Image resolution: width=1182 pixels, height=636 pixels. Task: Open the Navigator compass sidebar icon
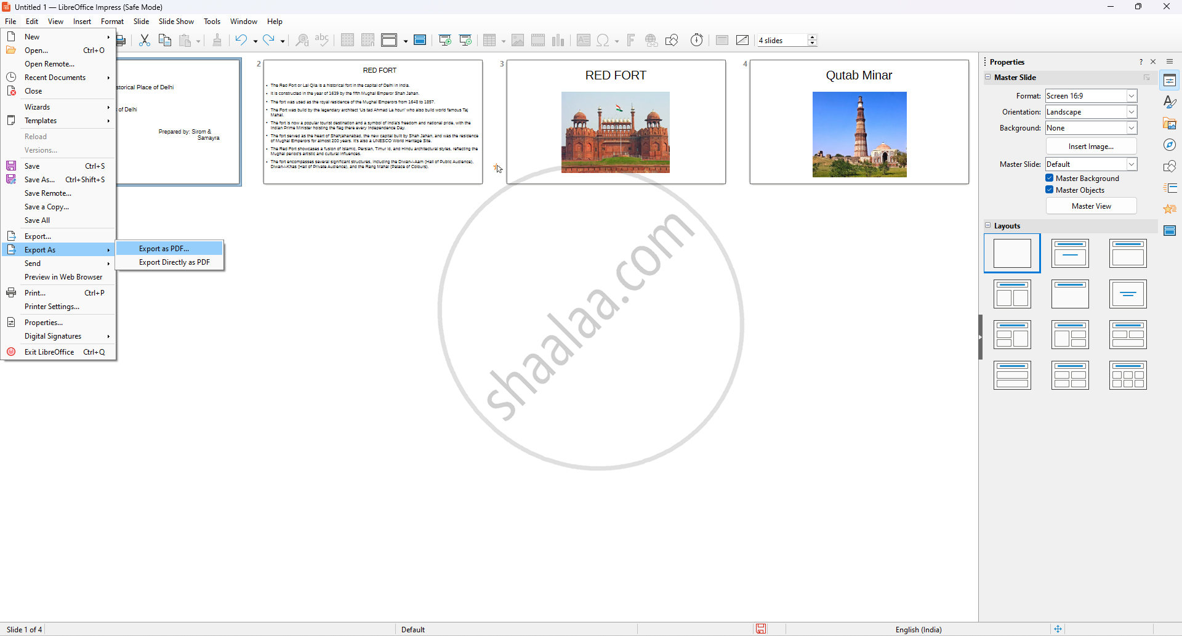coord(1170,145)
